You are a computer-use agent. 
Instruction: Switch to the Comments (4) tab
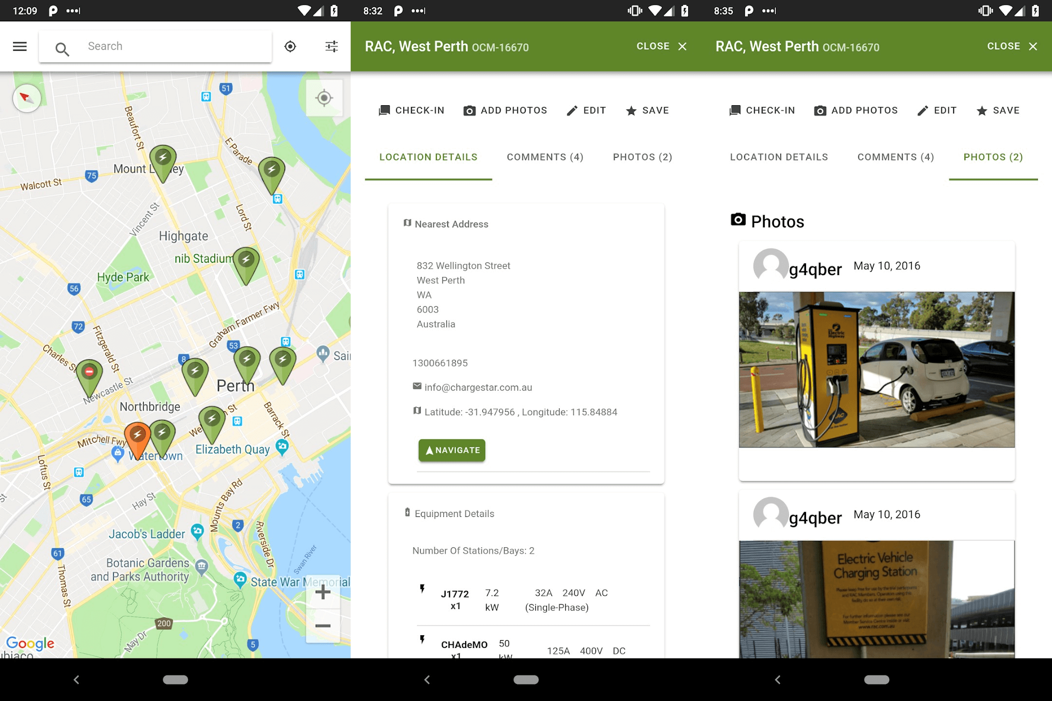545,157
